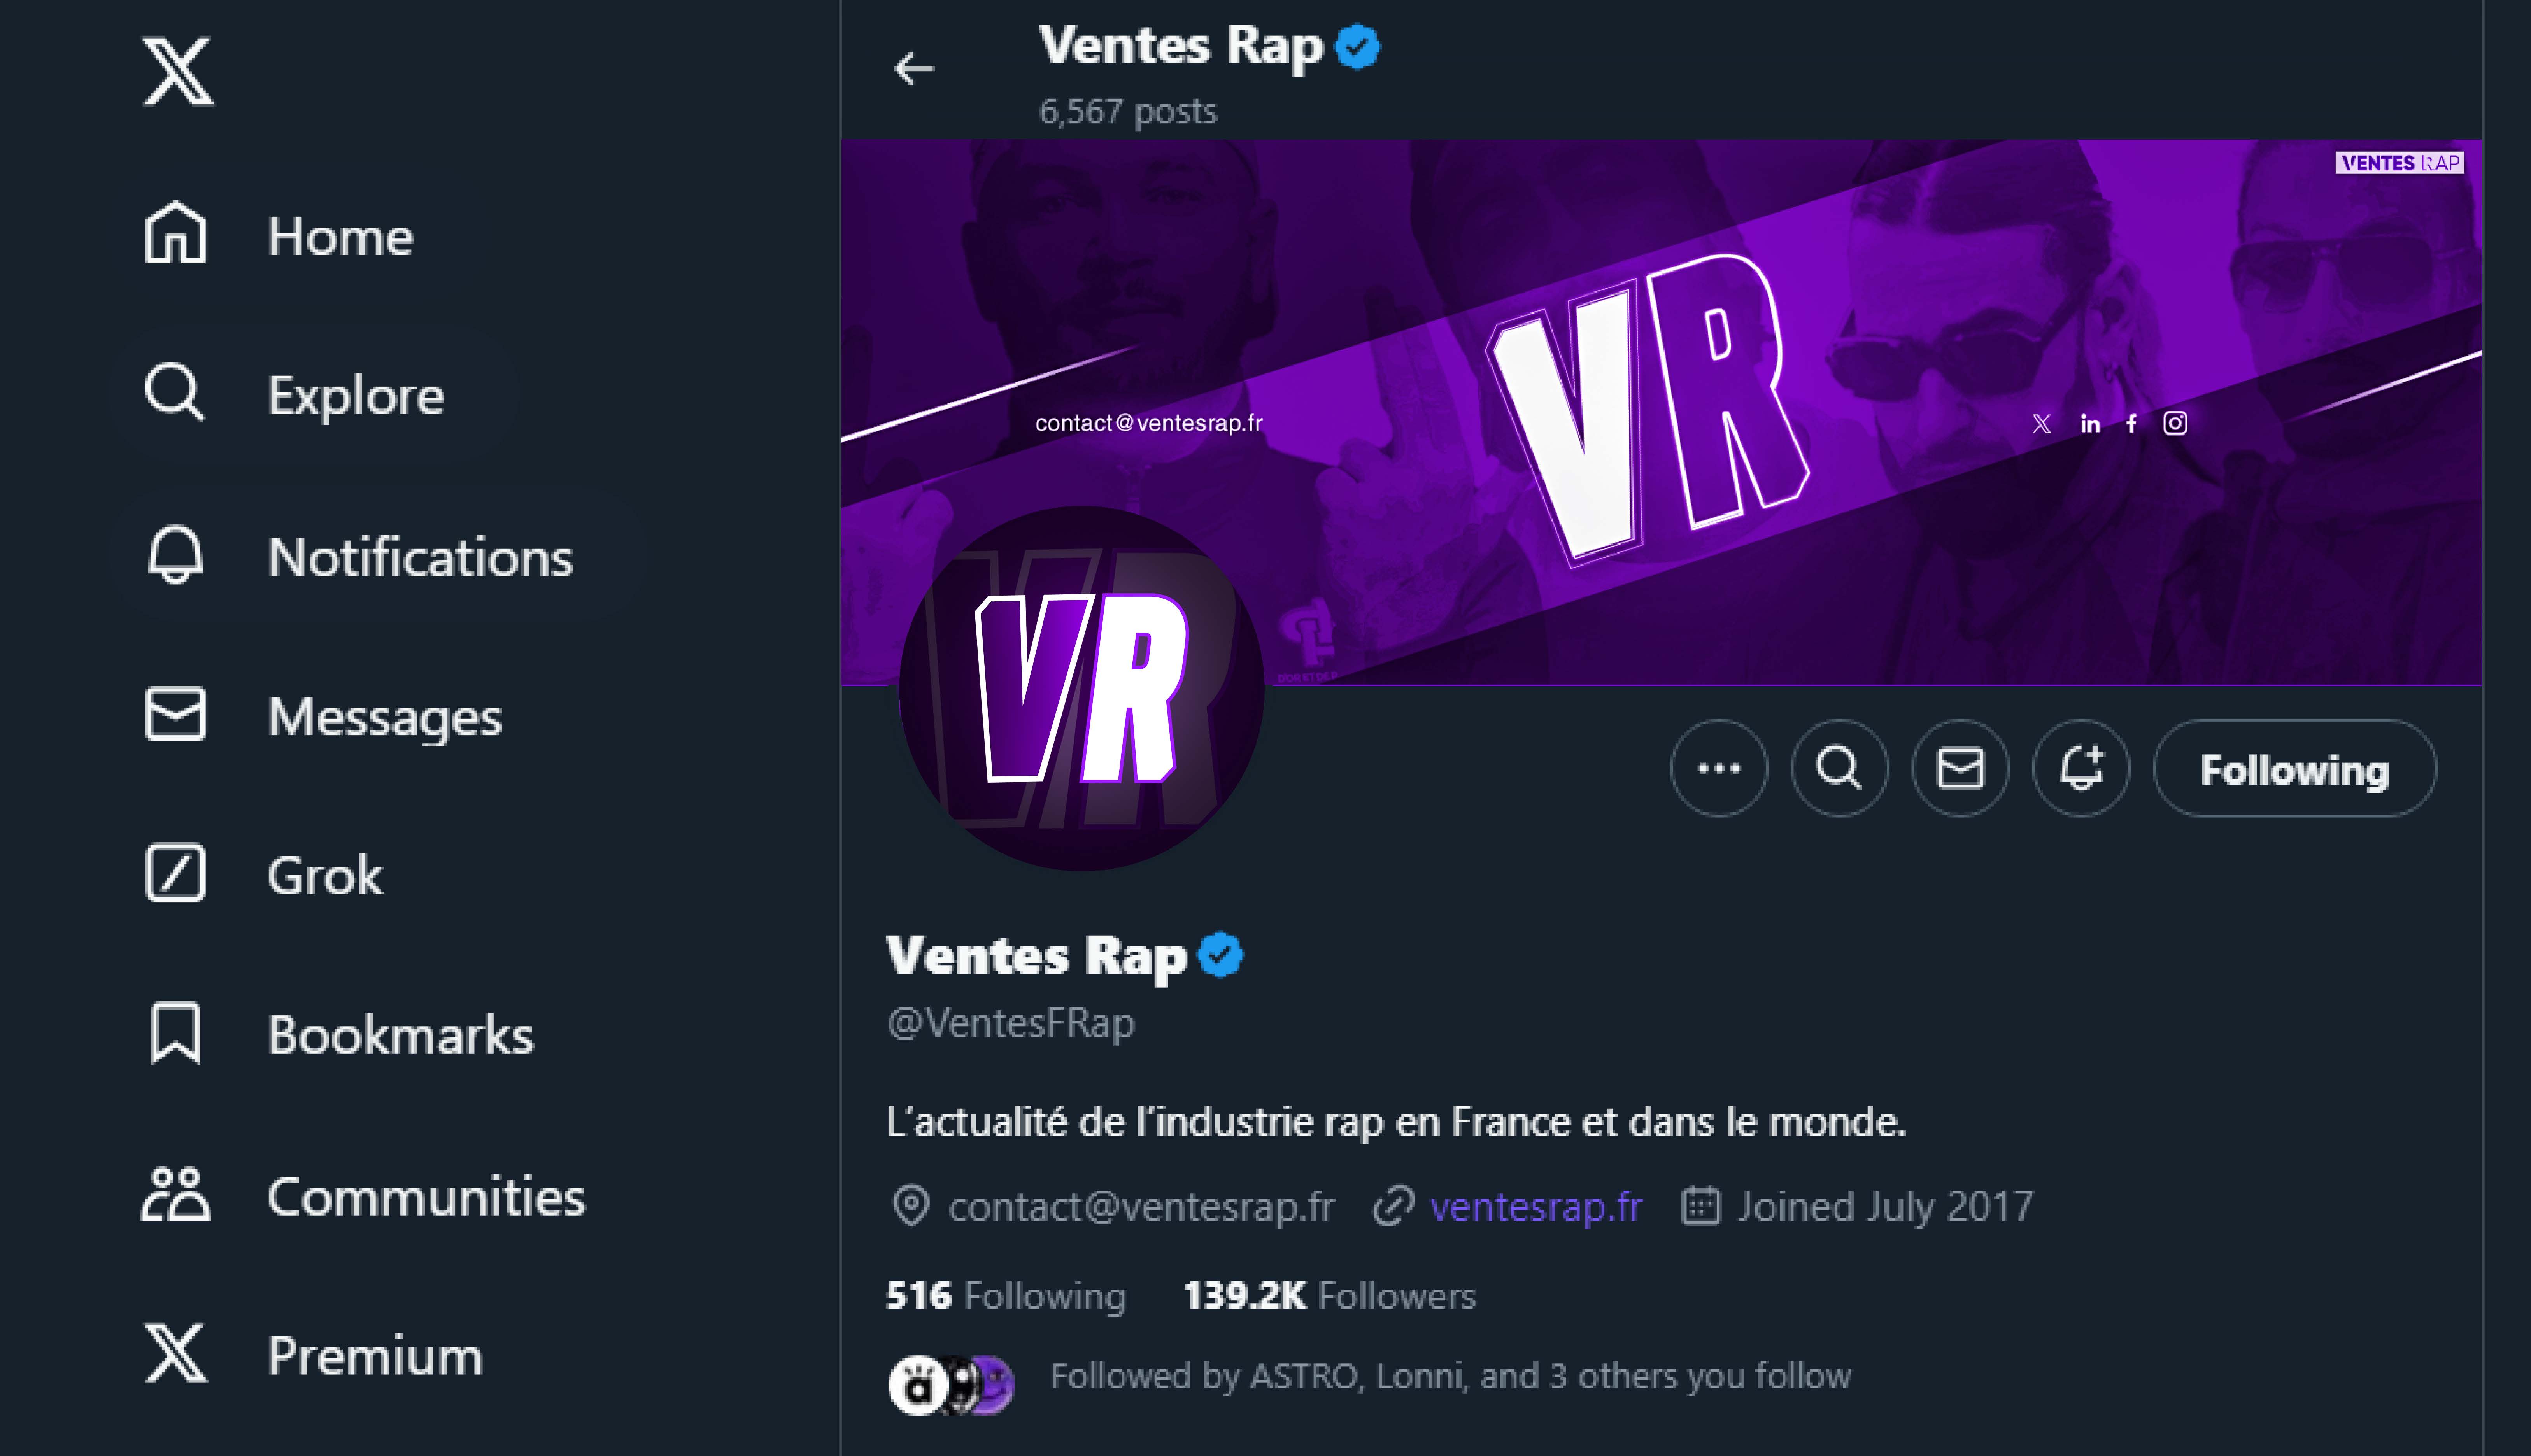Image resolution: width=2531 pixels, height=1456 pixels.
Task: View the 139.2K Followers list
Action: 1329,1296
